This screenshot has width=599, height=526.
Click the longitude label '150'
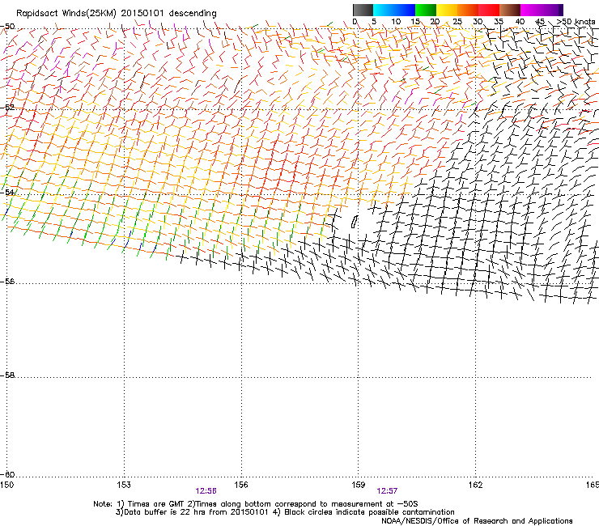click(6, 485)
